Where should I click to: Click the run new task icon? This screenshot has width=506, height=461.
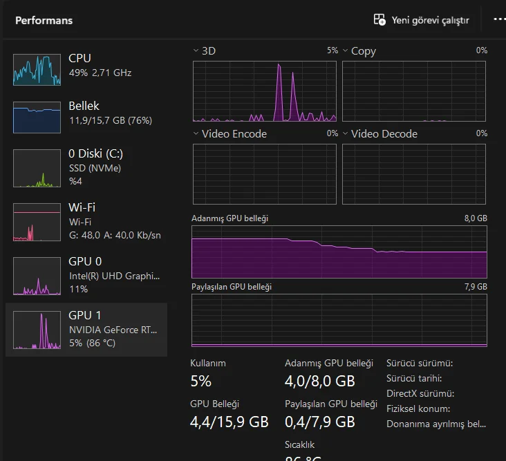pos(379,20)
